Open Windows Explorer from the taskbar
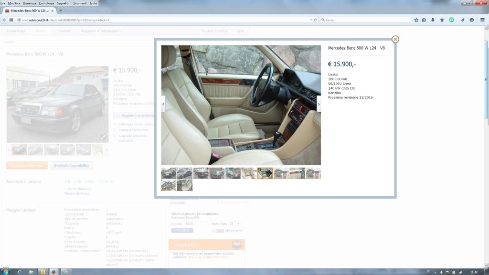The image size is (489, 275). click(31, 272)
